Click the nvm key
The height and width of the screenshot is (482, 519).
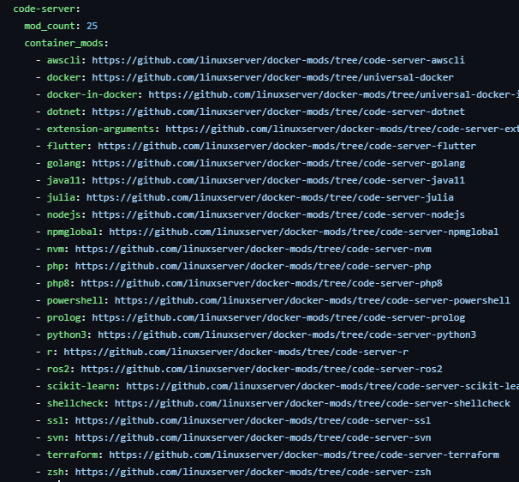[x=56, y=250]
